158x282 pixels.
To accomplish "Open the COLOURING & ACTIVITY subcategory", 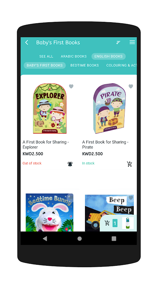I will [121, 65].
